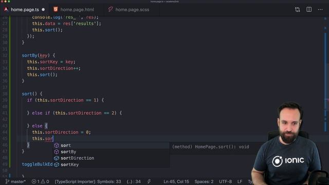This screenshot has width=329, height=185.
Task: Change indentation via Spaces: 2
Action: point(204,181)
